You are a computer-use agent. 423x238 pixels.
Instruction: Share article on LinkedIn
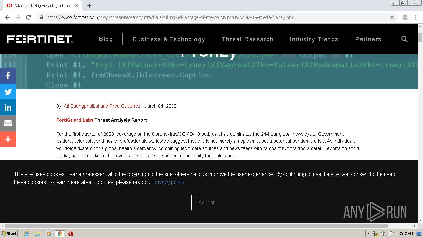[8, 107]
